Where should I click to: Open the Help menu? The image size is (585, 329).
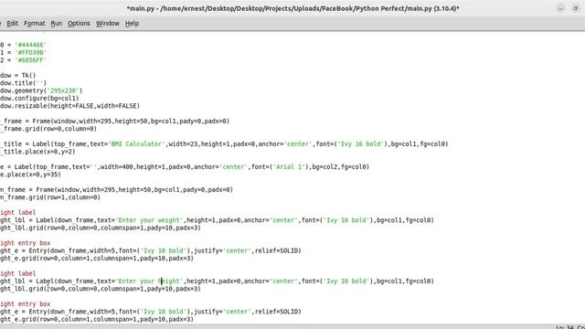pyautogui.click(x=132, y=24)
